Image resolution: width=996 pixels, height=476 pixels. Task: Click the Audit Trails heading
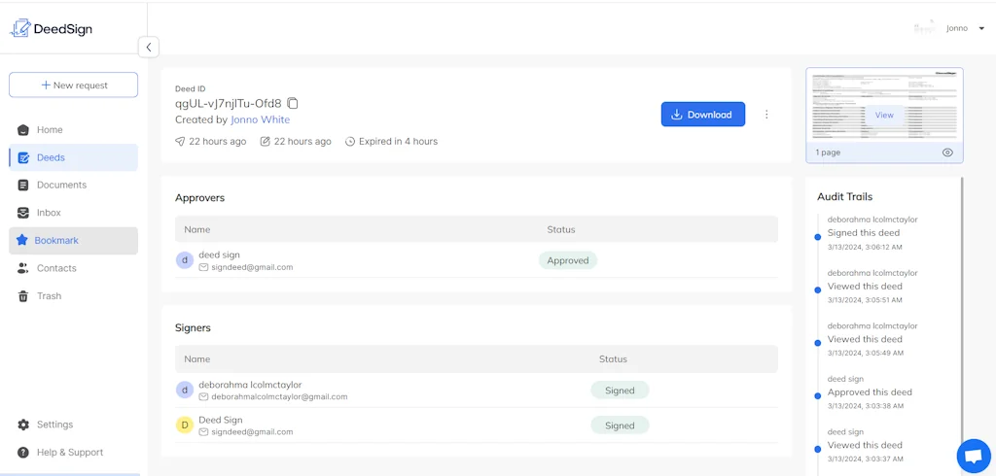845,197
